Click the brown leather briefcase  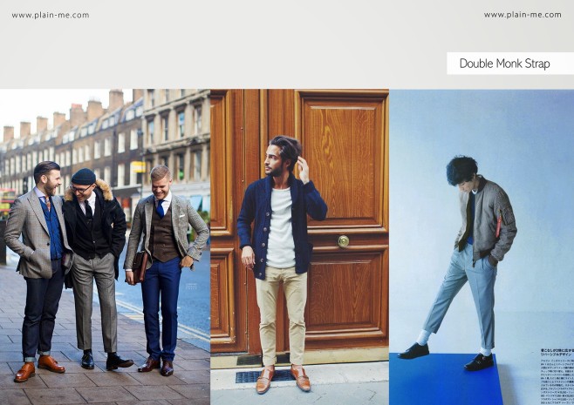pos(139,267)
